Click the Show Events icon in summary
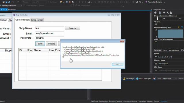 [x=156, y=57]
